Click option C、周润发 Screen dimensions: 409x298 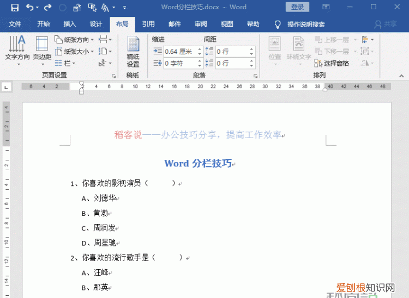[99, 228]
